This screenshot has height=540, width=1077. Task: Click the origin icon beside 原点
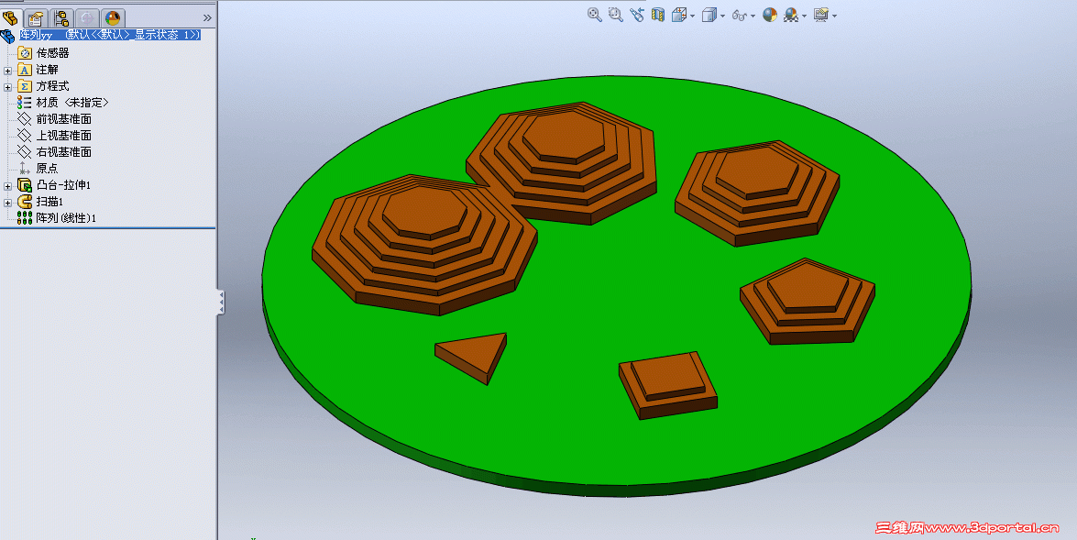pos(25,169)
